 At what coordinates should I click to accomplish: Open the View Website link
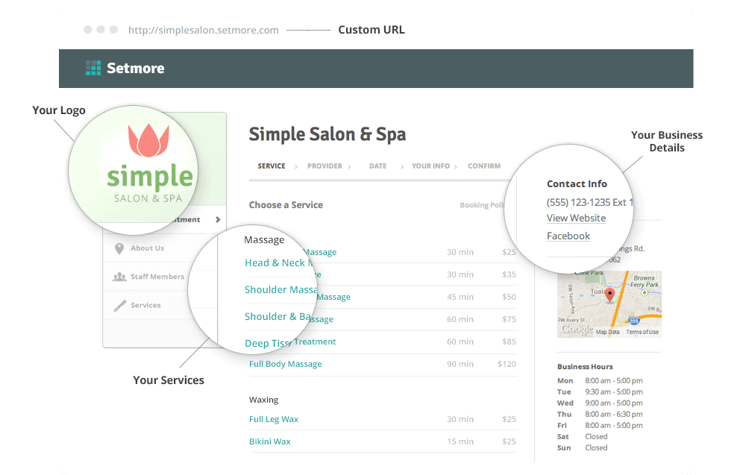coord(576,218)
